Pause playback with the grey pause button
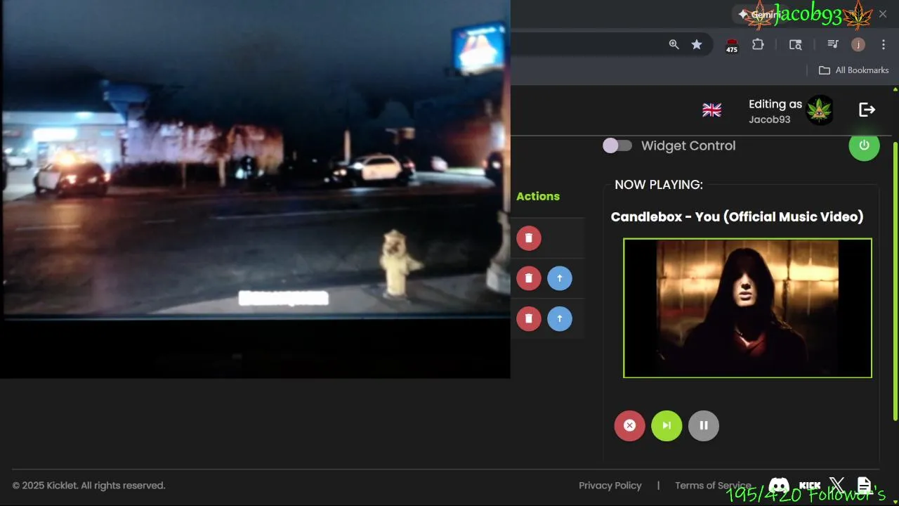This screenshot has width=899, height=506. 704,425
